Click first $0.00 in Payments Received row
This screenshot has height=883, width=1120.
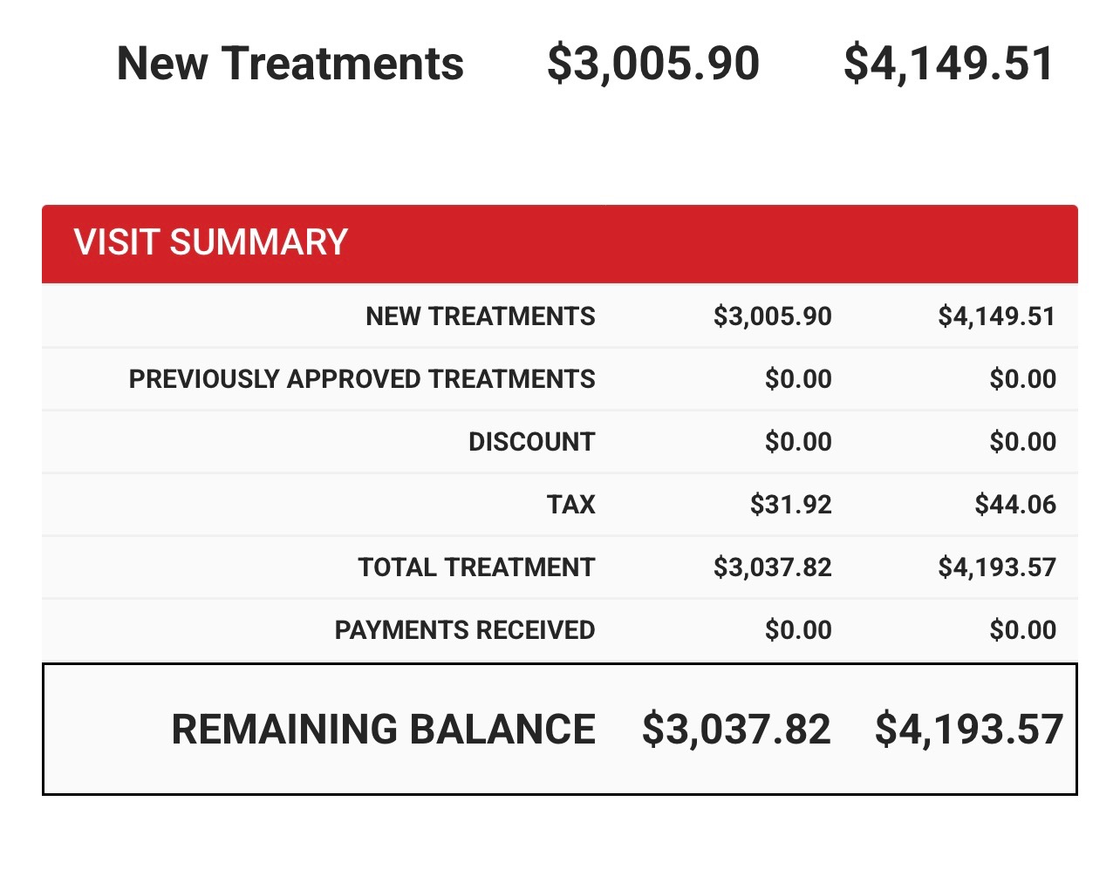[x=798, y=630]
